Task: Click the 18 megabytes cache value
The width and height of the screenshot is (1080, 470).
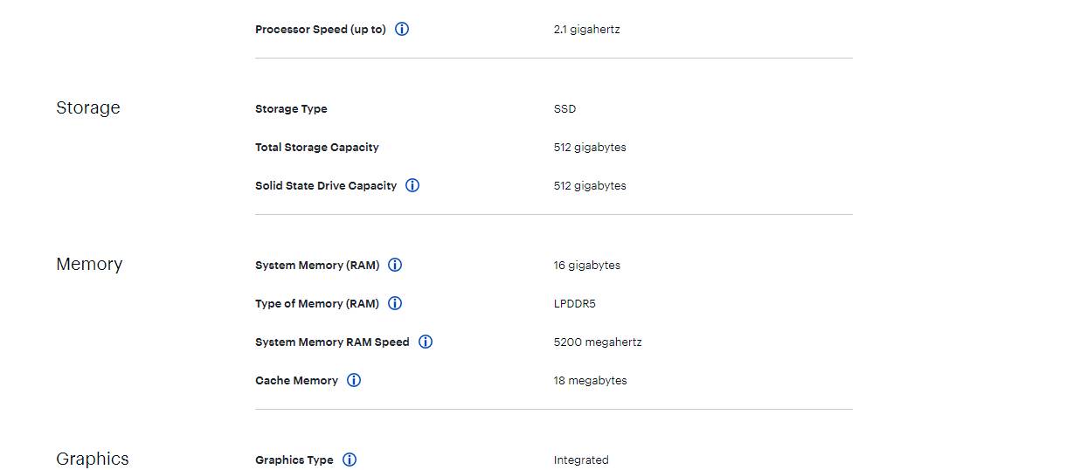Action: 590,380
